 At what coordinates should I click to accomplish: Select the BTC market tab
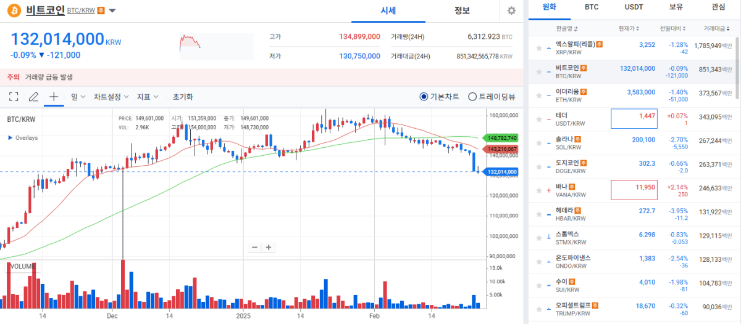tap(592, 7)
